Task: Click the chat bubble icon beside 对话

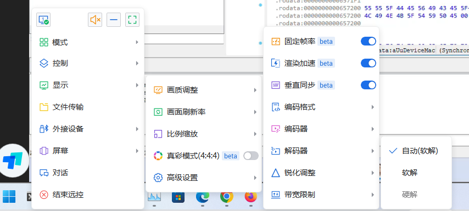Action: (44, 173)
